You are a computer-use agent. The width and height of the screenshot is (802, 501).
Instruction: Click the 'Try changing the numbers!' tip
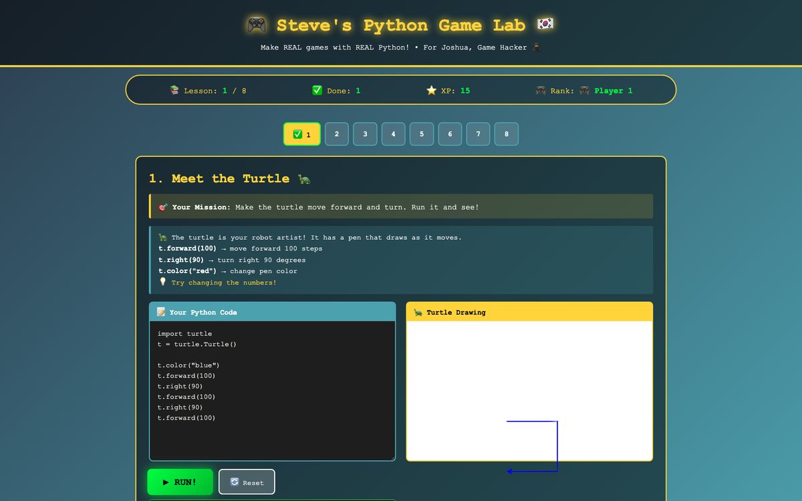(x=224, y=283)
